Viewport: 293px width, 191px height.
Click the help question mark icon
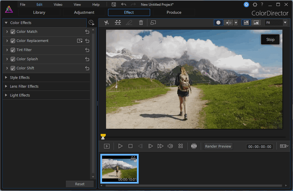click(x=262, y=5)
